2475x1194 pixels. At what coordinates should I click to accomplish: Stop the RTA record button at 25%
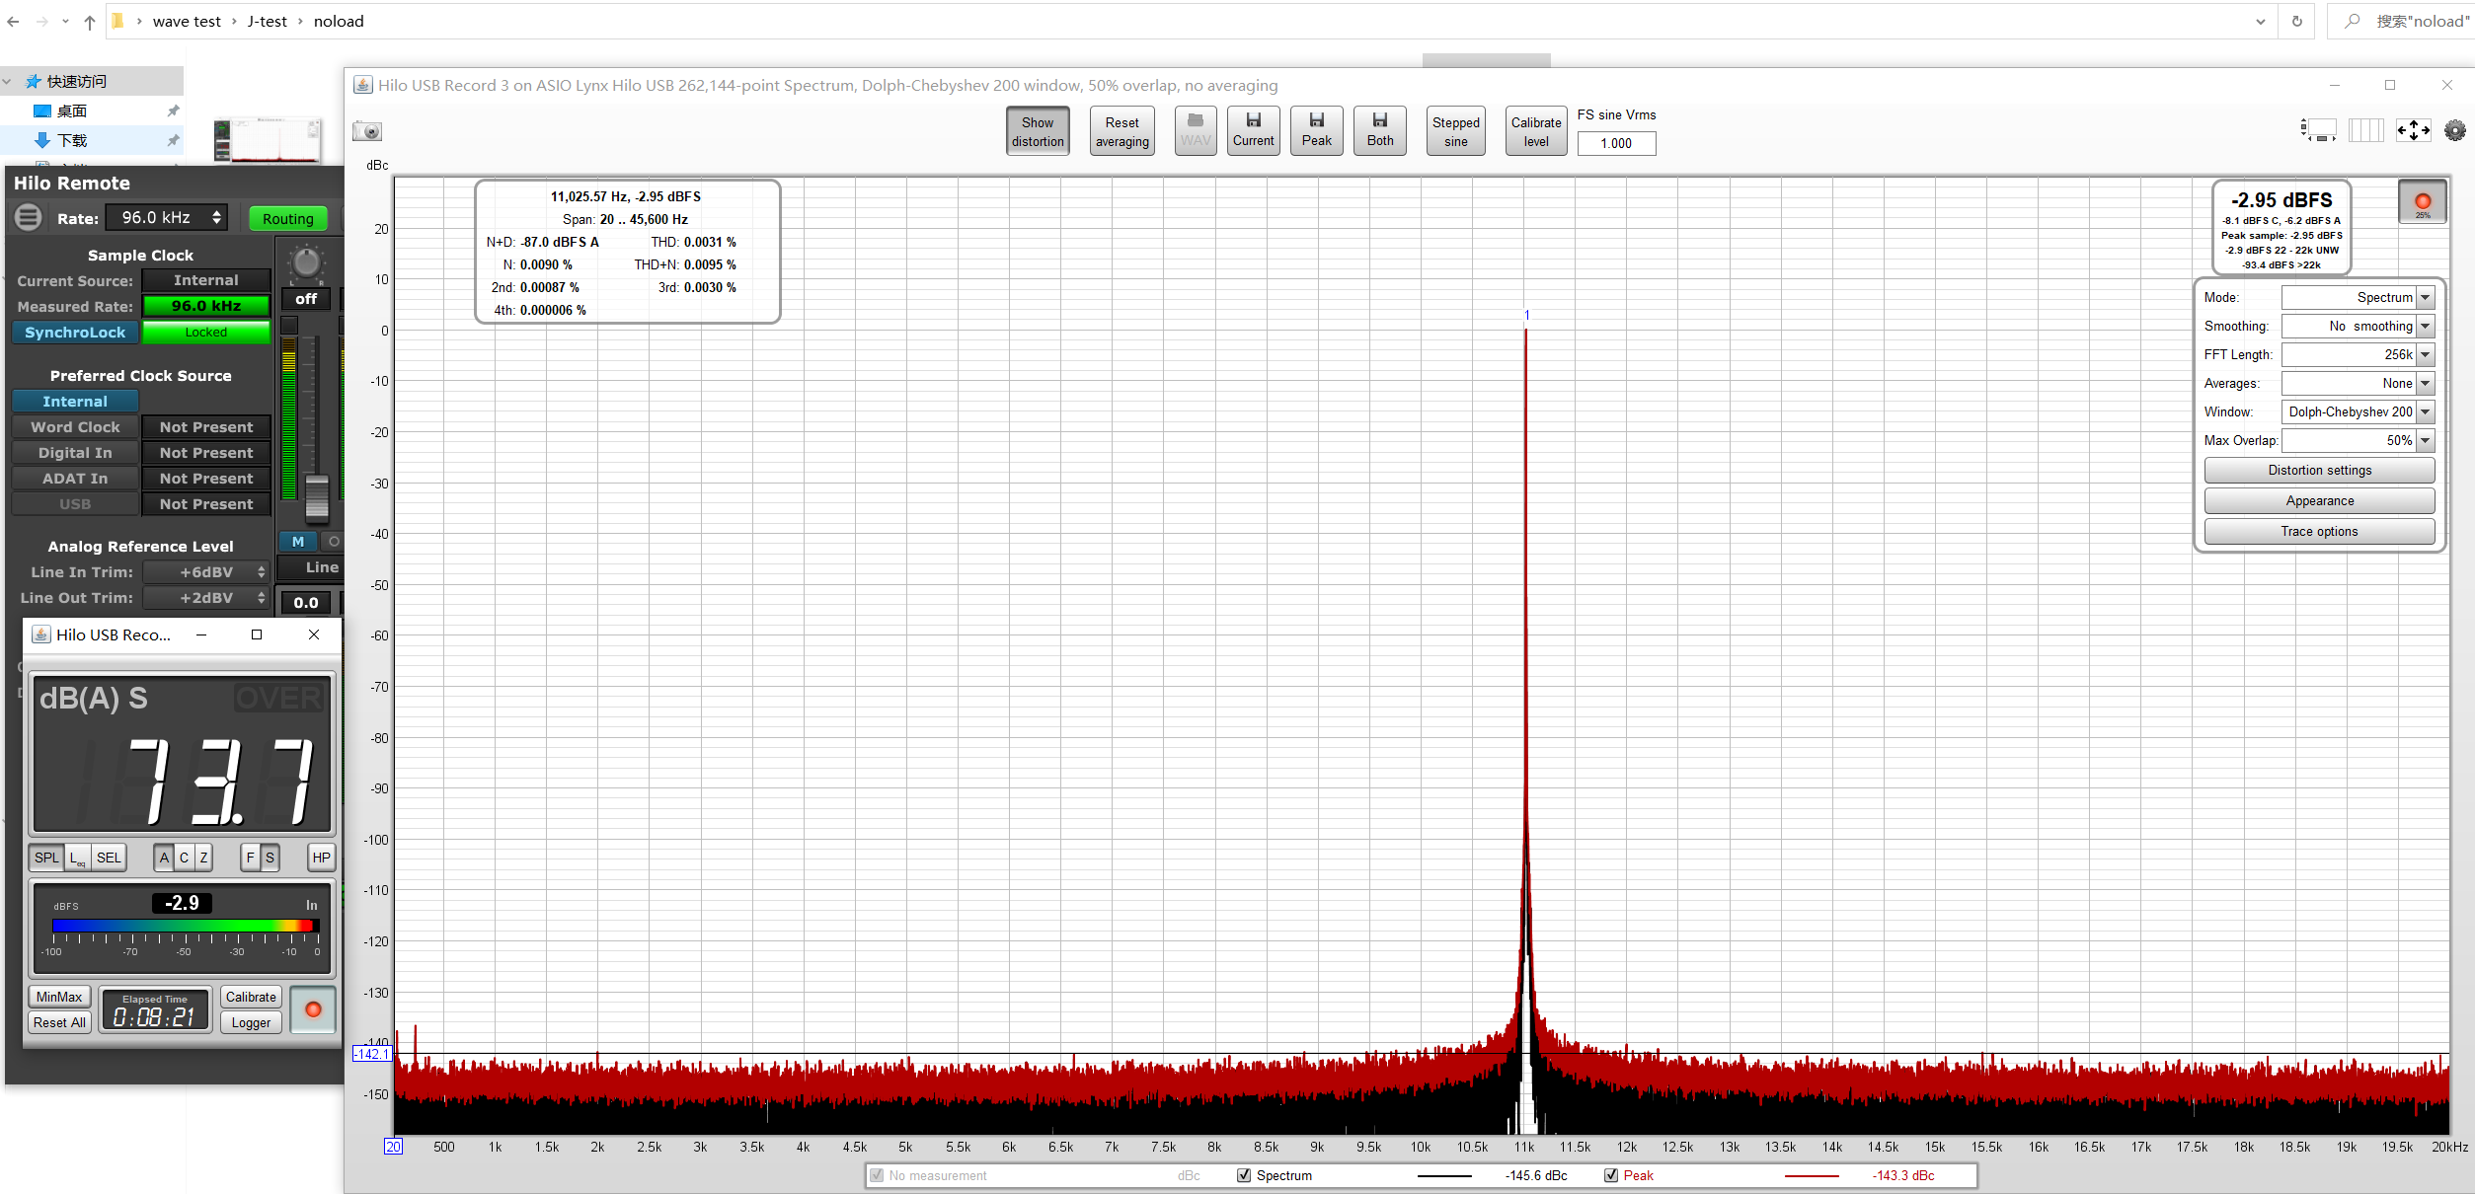2423,202
